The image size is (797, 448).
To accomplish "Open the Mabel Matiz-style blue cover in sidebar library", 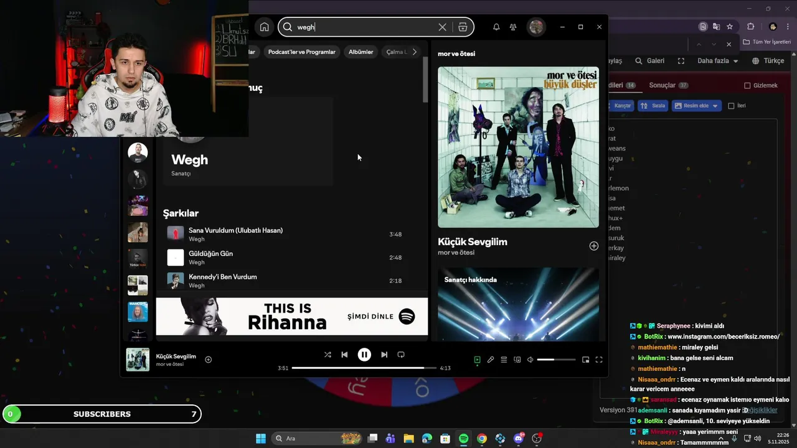I will (138, 312).
